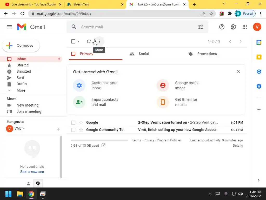Star the Google 2-Step Verification email
Image resolution: width=266 pixels, height=200 pixels.
click(81, 123)
